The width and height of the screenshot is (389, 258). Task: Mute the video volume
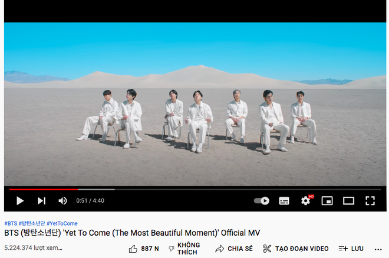tap(62, 200)
